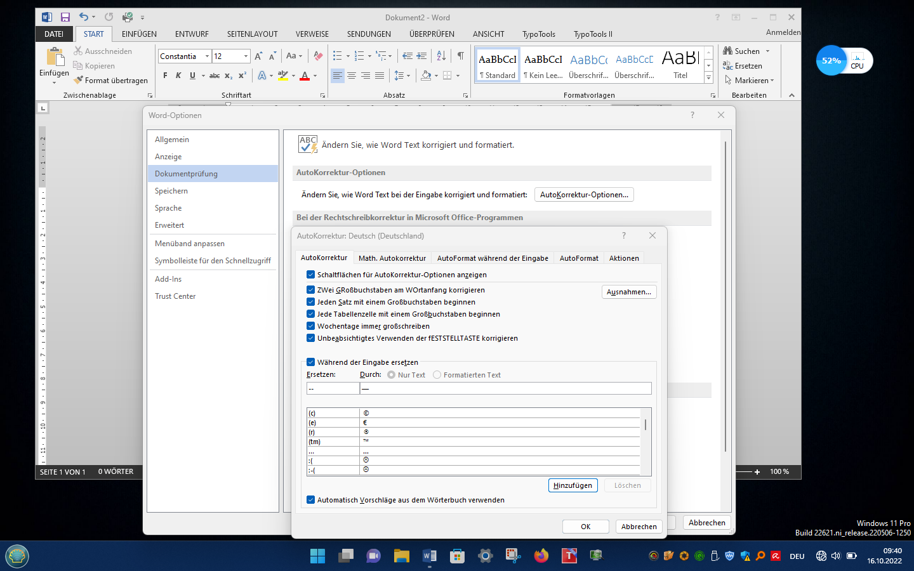The width and height of the screenshot is (914, 571).
Task: Copy selection with Kopieren
Action: 94,66
